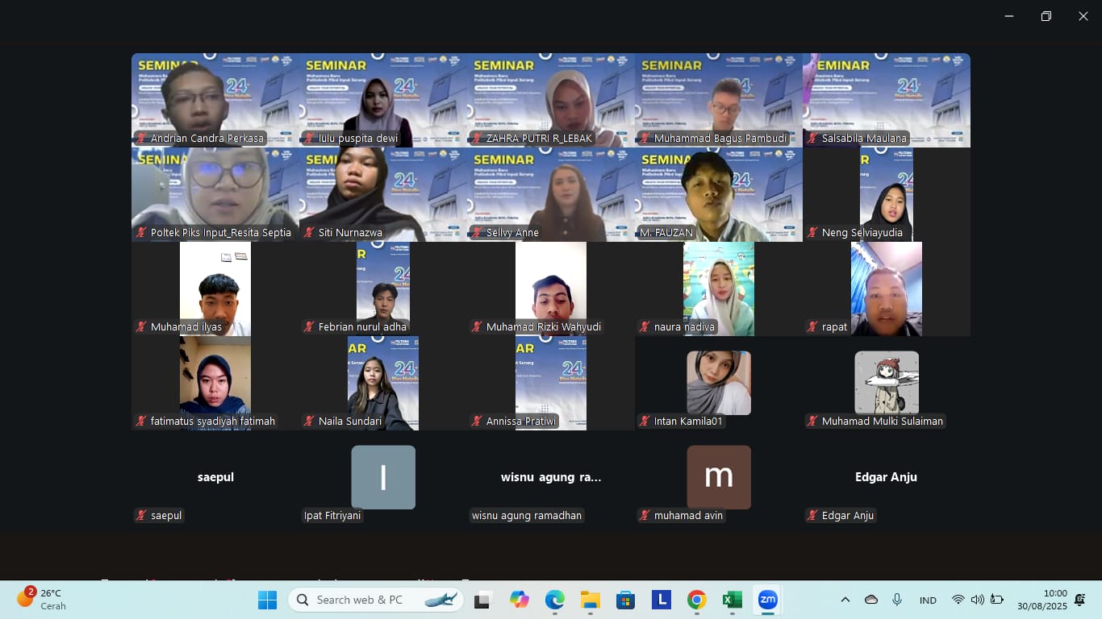
Task: Open File Explorer from the taskbar
Action: [591, 600]
